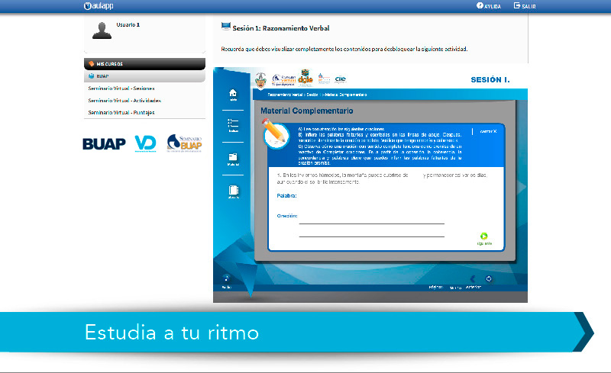Open the Material folder icon
This screenshot has width=611, height=373.
click(x=233, y=158)
